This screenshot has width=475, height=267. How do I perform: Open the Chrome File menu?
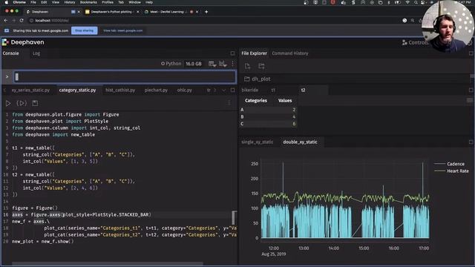33,2
